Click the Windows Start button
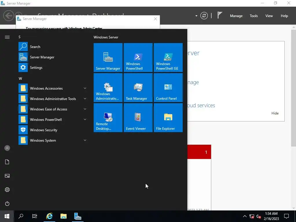The image size is (296, 222). [x=7, y=216]
